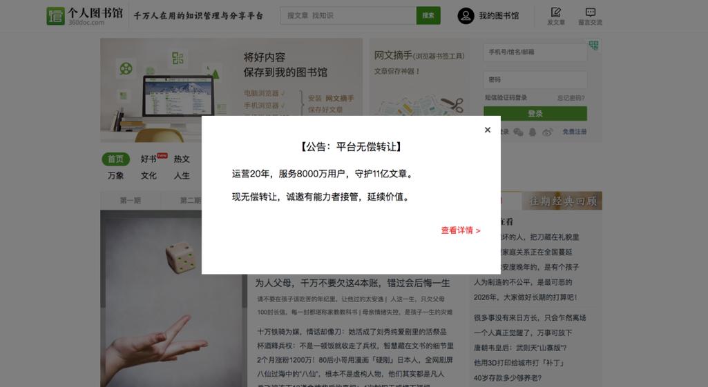The width and height of the screenshot is (708, 387).
Task: Open the 忘记密码? link
Action: click(x=571, y=98)
